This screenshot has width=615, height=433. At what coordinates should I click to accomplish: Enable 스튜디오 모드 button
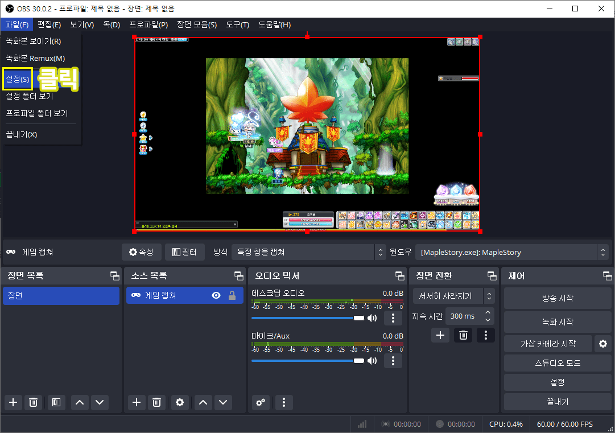point(558,363)
